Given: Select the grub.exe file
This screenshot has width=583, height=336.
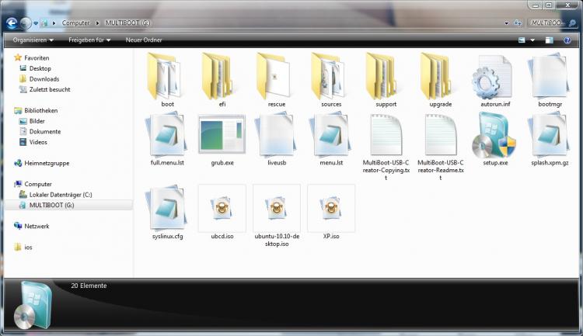Looking at the screenshot, I should coord(222,137).
